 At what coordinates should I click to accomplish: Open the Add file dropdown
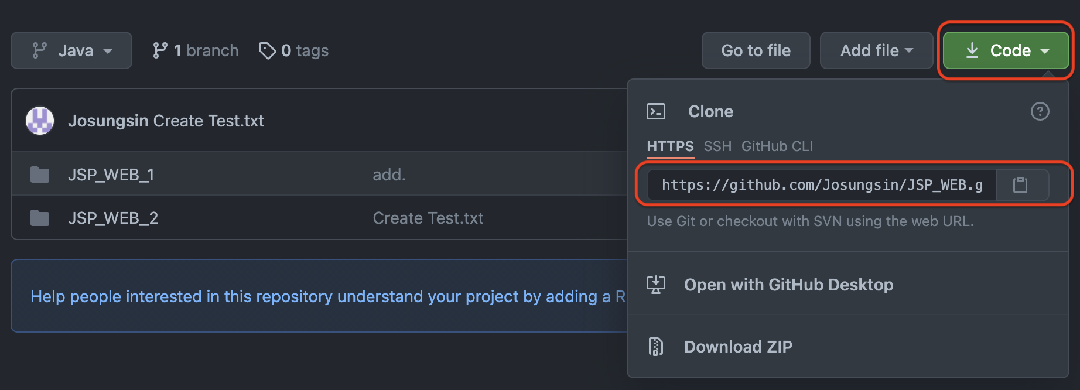[876, 50]
